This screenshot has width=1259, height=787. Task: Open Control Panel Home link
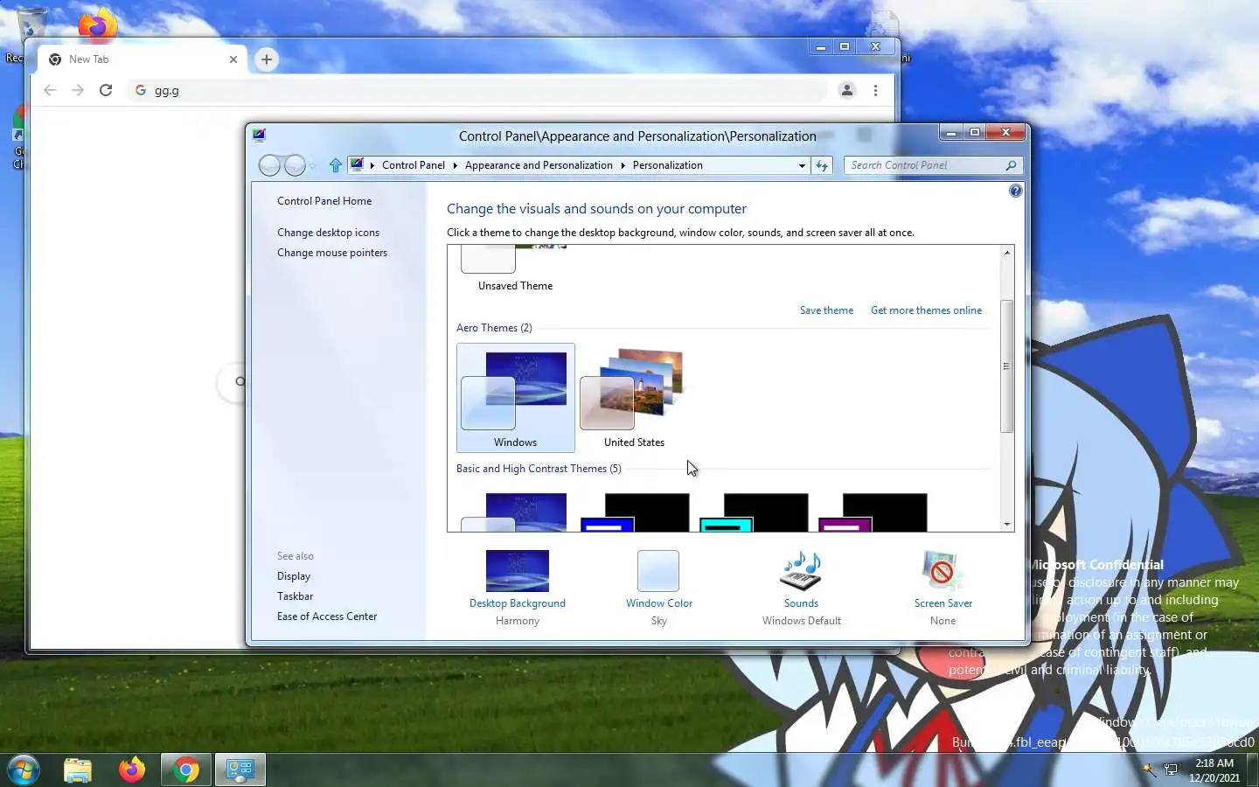click(x=324, y=201)
